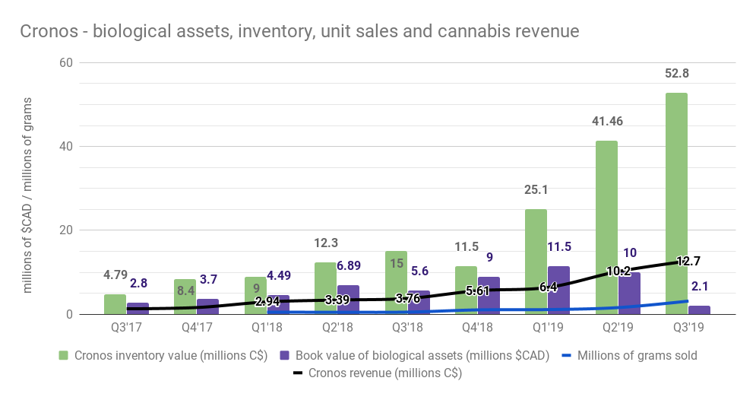This screenshot has width=756, height=400.
Task: Click the green Q1'19 inventory bar
Action: point(536,262)
